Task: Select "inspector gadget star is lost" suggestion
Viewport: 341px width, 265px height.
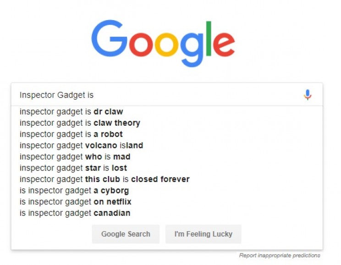Action: (x=73, y=168)
